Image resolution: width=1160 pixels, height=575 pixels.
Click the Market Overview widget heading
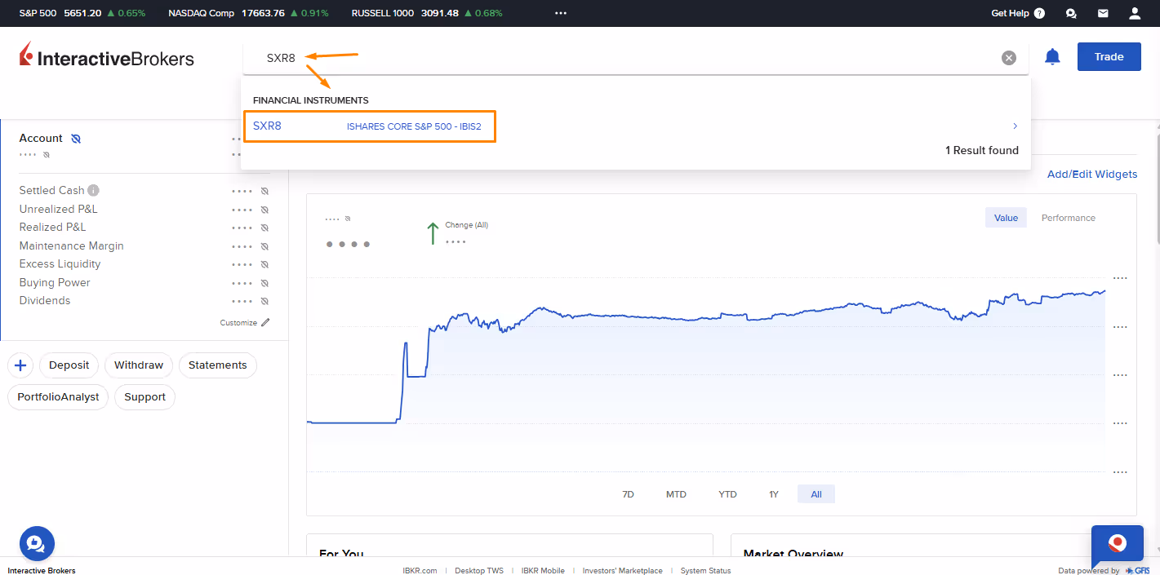(x=793, y=554)
